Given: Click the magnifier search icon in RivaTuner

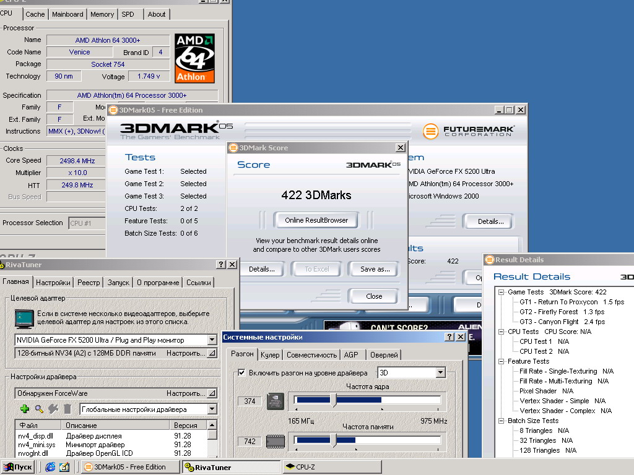Looking at the screenshot, I should [39, 409].
